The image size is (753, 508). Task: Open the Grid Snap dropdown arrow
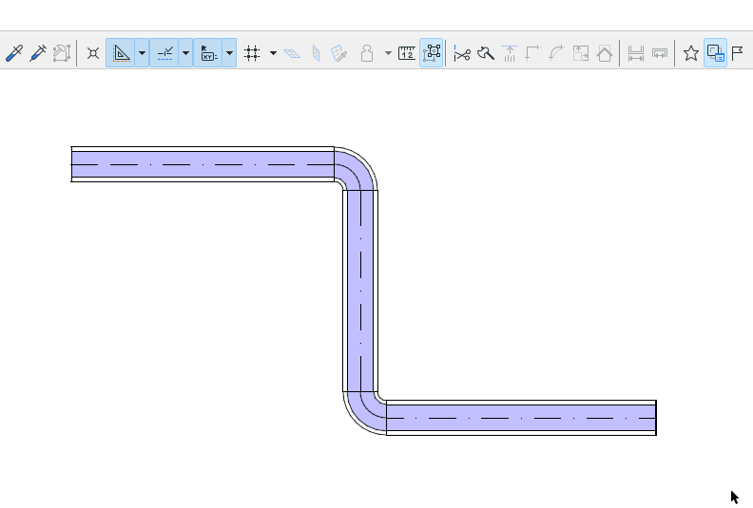[x=273, y=53]
